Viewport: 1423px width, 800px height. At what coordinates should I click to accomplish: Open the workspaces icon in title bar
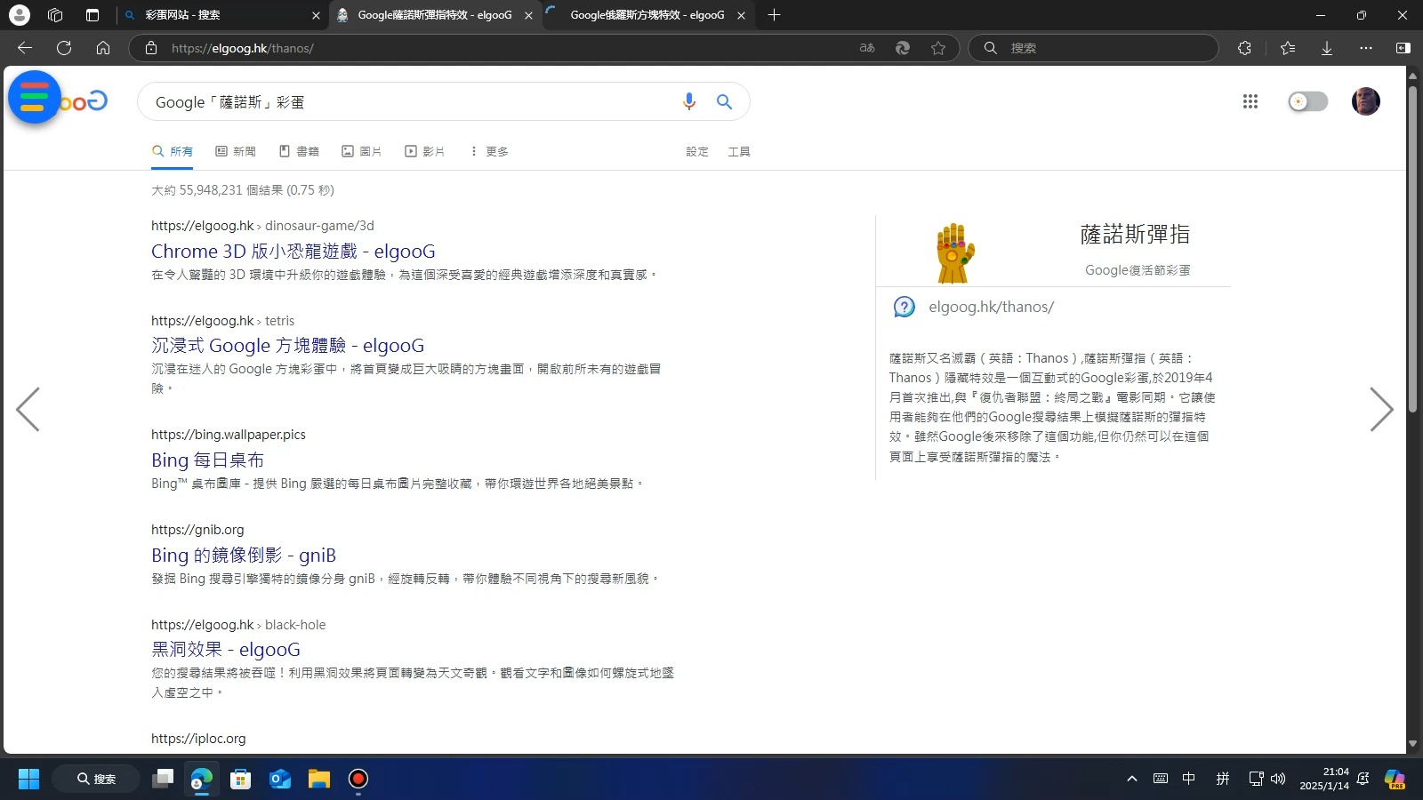coord(55,15)
